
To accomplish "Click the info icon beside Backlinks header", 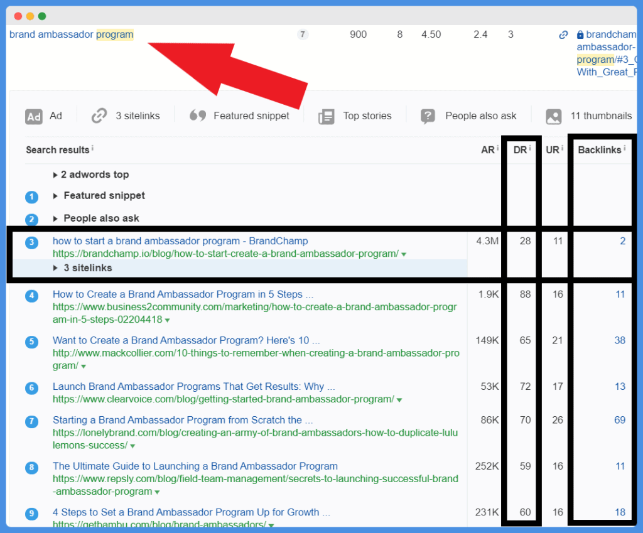I will (624, 148).
